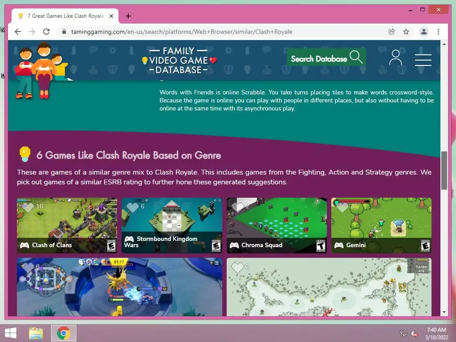Like Clash of Clans with heart icon
Screen dimensions: 456x342
coord(28,208)
